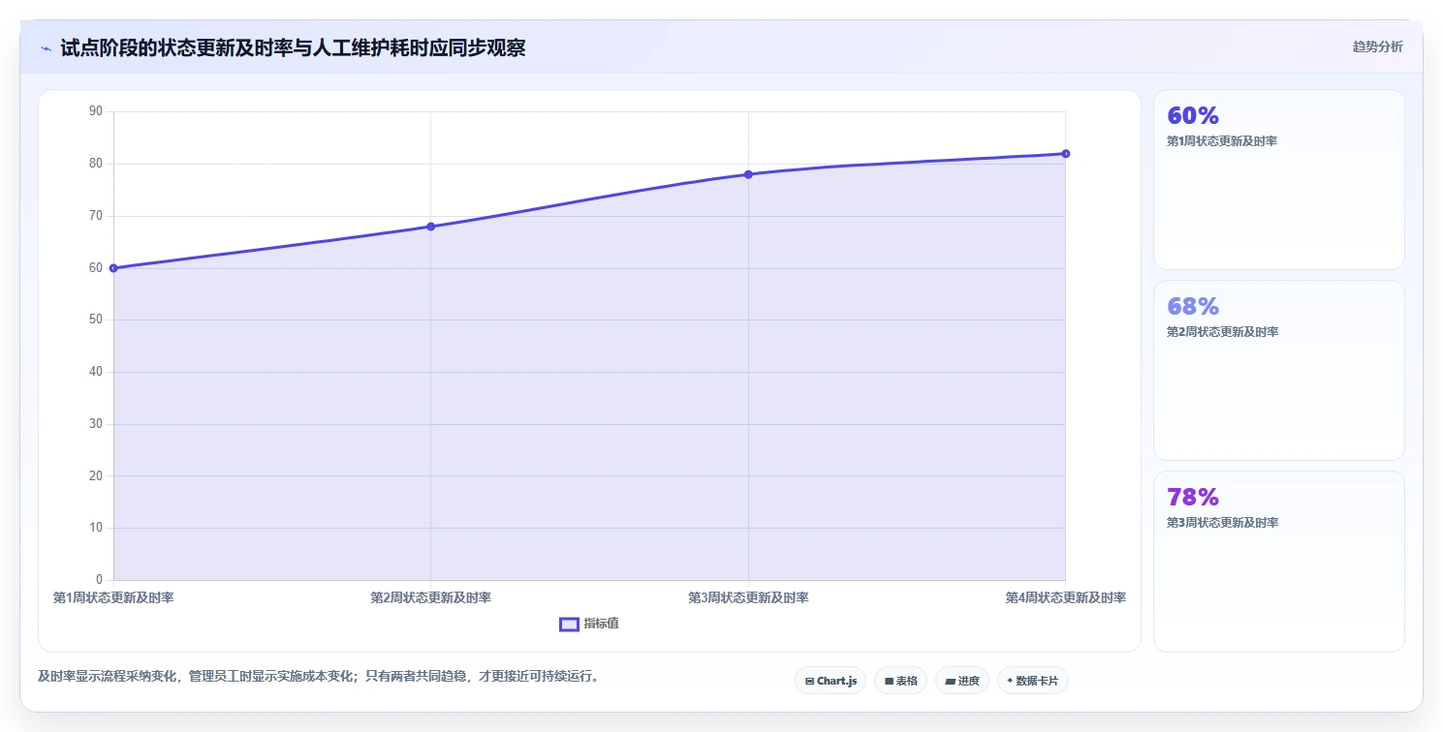Click 第4周状态更新及时率 x-axis label
Screen dimensions: 1443x732
pos(1065,598)
